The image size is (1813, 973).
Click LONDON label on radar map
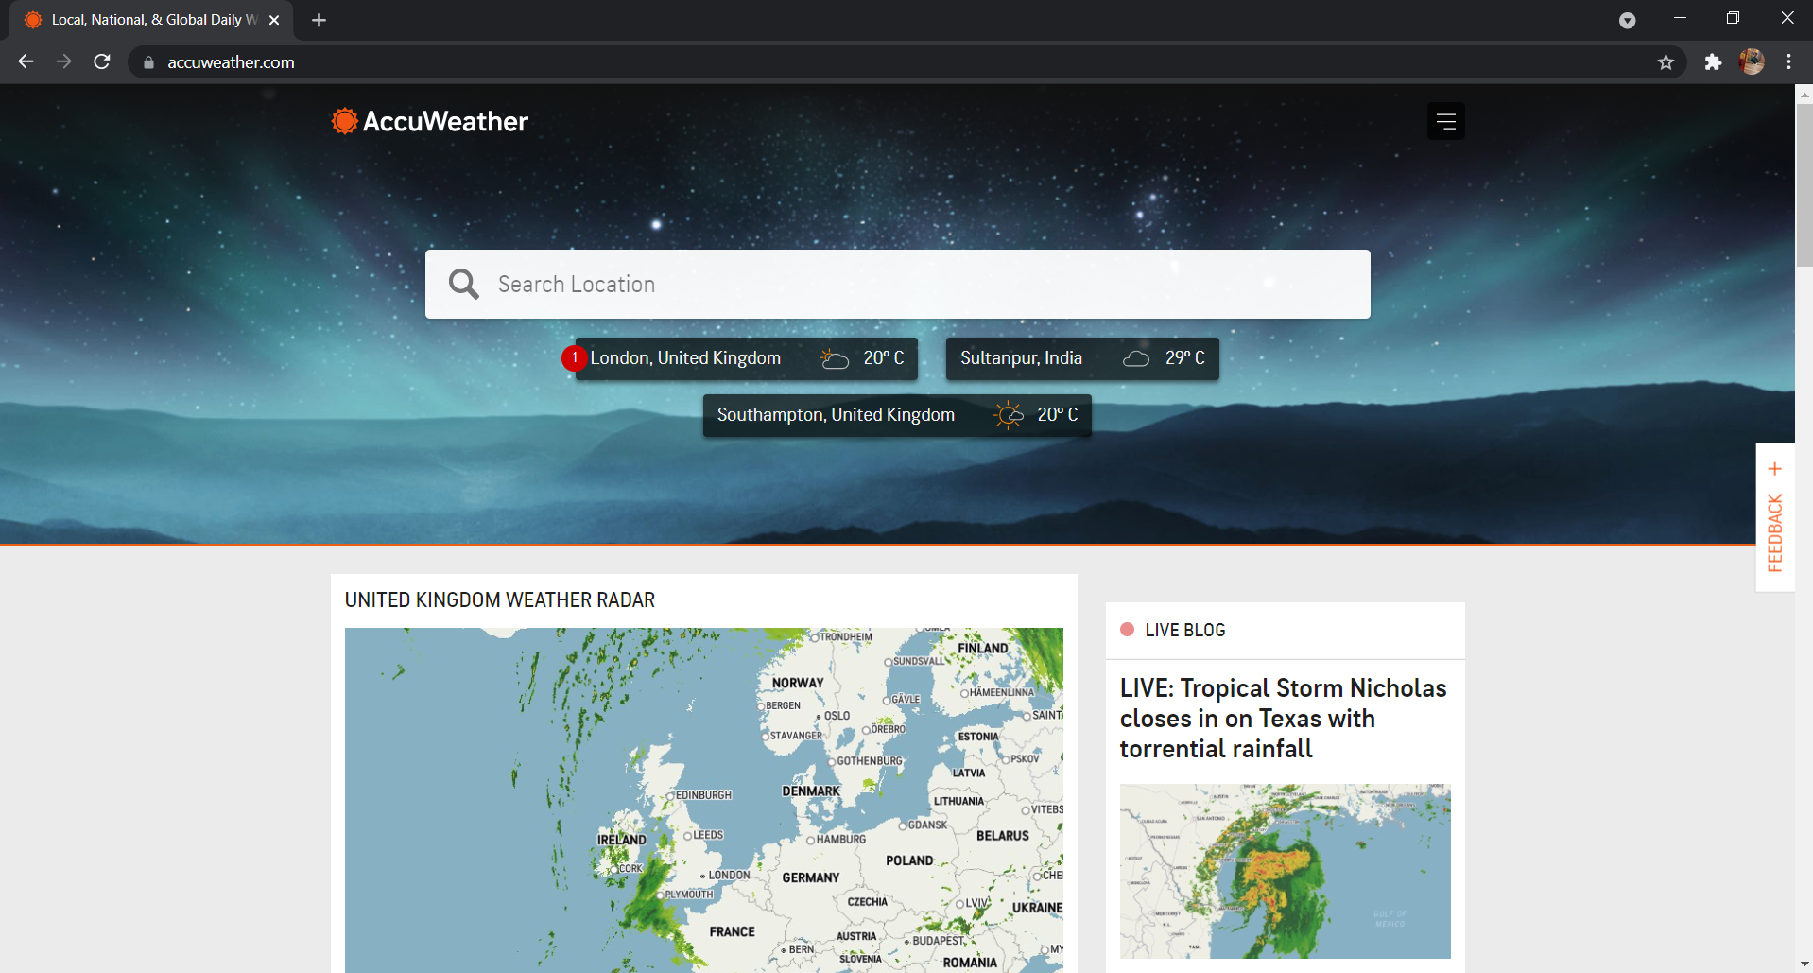(729, 876)
